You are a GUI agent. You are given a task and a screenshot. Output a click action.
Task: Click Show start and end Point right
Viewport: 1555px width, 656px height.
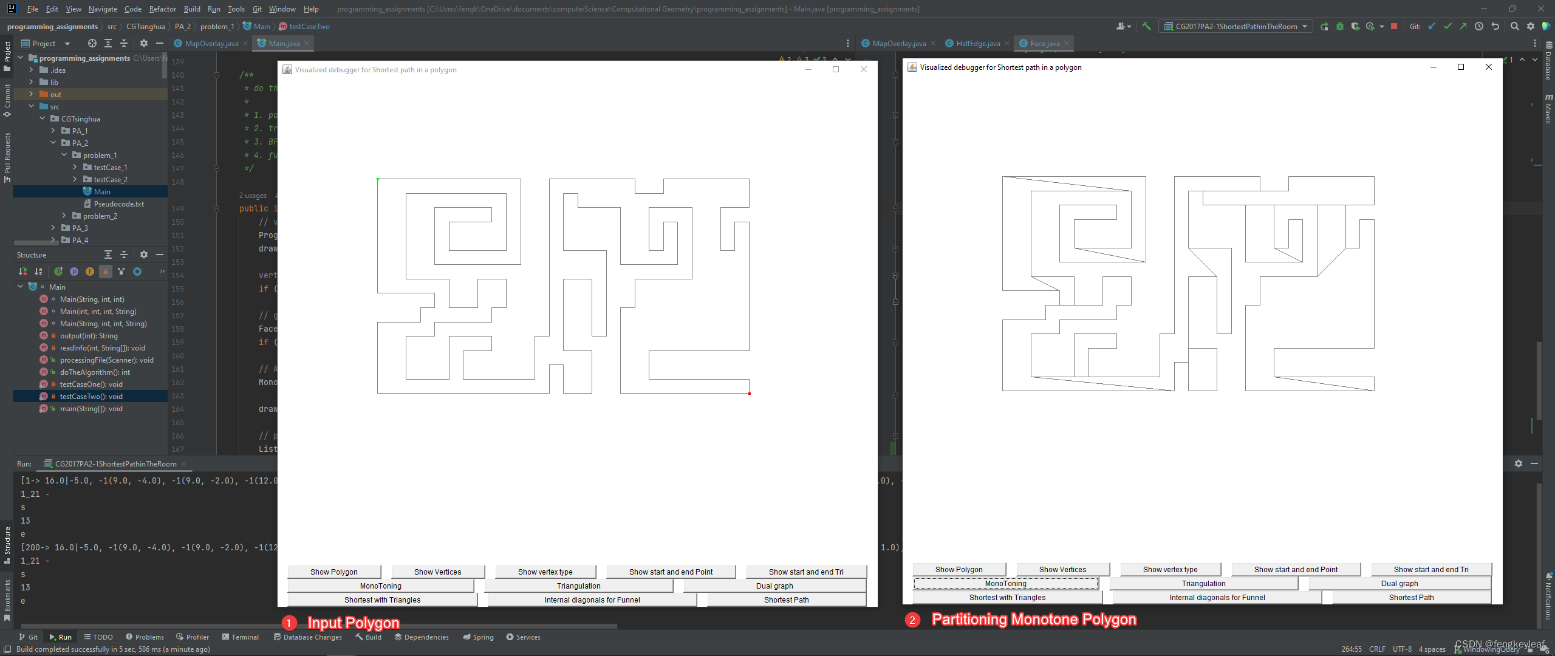point(1295,569)
